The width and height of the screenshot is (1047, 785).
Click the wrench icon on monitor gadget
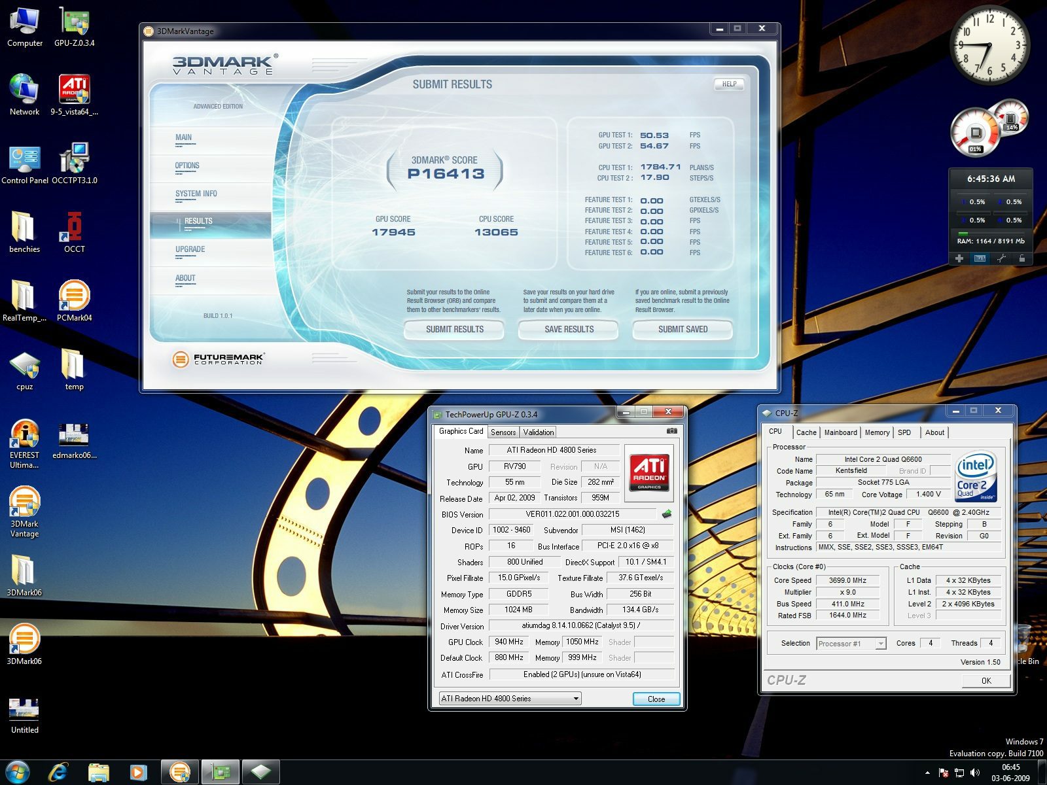(x=1001, y=258)
